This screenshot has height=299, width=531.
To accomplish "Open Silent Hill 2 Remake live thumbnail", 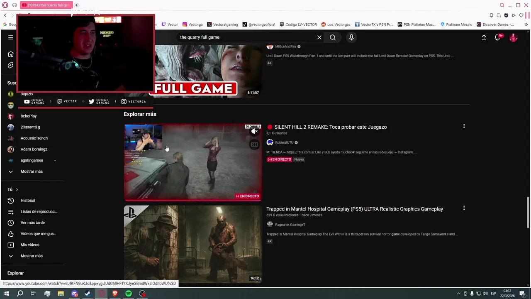I will click(193, 162).
